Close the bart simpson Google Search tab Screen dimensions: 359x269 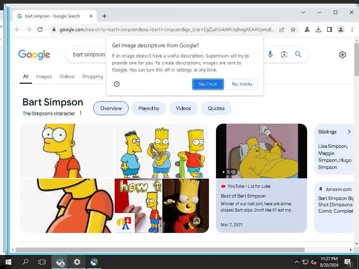coord(91,16)
